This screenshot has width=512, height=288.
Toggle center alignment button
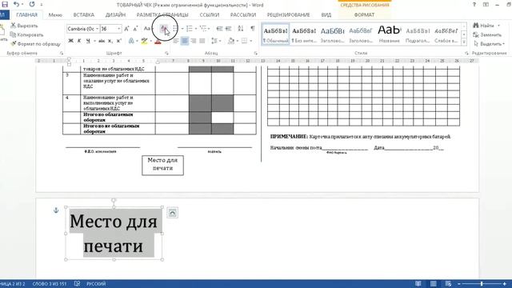185,41
